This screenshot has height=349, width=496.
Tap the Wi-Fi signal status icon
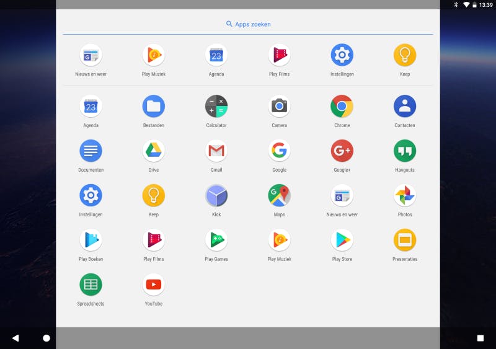(466, 5)
